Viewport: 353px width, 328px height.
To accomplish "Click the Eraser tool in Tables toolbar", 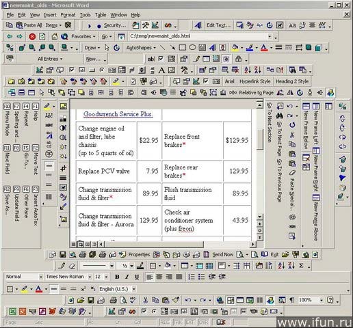I will 72,266.
